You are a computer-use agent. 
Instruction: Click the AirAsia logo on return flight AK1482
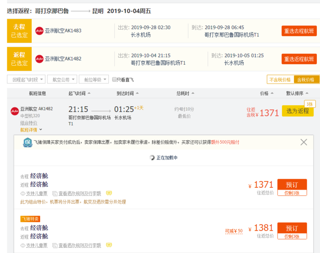coord(39,59)
